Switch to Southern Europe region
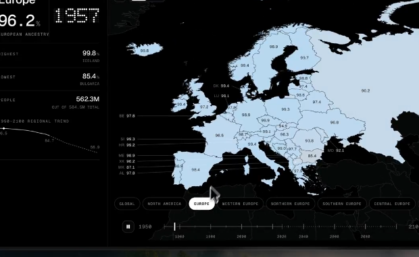This screenshot has height=257, width=419. point(342,204)
